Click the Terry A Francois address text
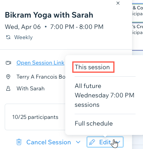This screenshot has height=149, width=143. click(41, 77)
